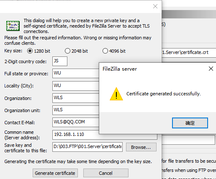Click the Organization input field
This screenshot has height=179, width=216.
tap(76, 98)
